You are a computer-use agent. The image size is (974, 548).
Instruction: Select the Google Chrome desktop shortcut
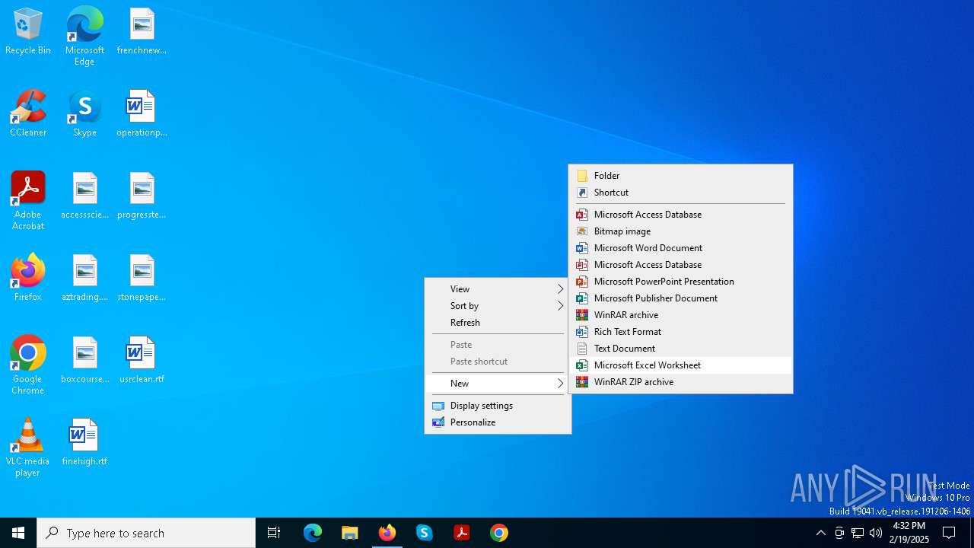[28, 365]
